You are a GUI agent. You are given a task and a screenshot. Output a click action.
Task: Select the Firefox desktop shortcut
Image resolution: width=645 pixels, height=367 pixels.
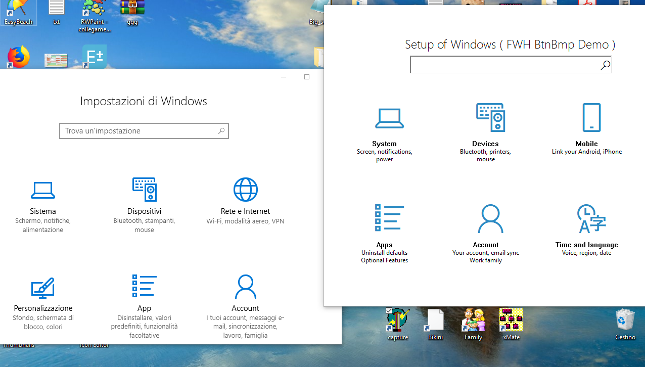[18, 57]
